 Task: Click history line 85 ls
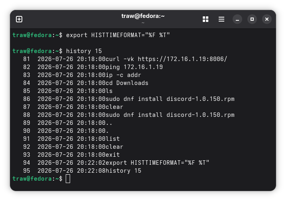pyautogui.click(x=68, y=91)
